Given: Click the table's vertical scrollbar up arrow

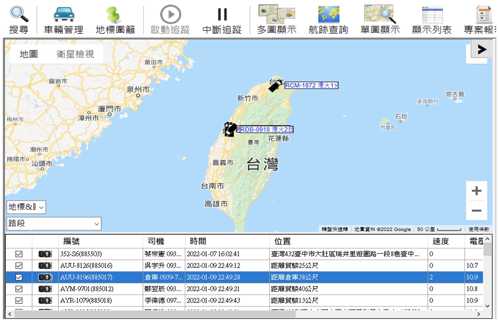Looking at the screenshot, I should point(487,239).
